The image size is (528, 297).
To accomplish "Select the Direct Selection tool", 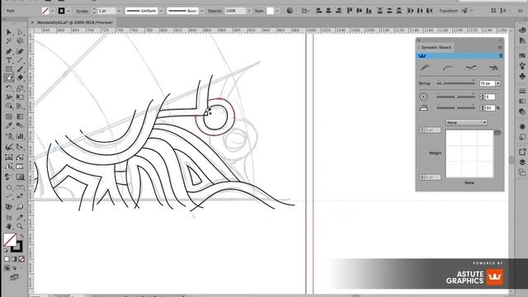I will point(20,32).
